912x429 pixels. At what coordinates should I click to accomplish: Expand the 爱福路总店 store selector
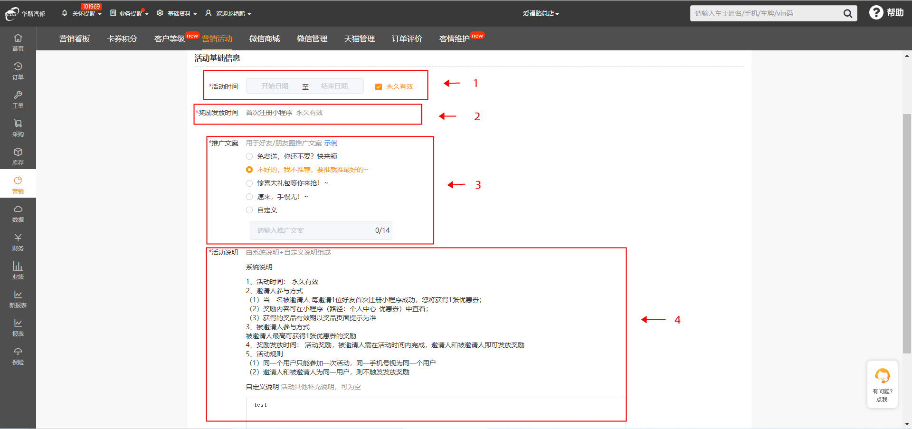541,13
